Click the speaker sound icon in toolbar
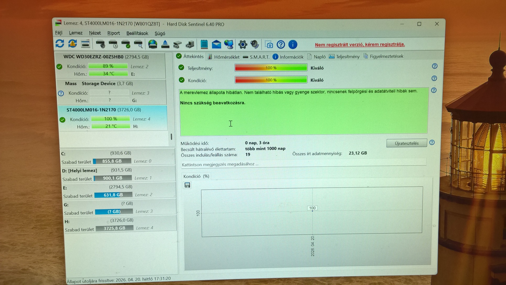Viewport: 506px width, 285px height. (255, 44)
